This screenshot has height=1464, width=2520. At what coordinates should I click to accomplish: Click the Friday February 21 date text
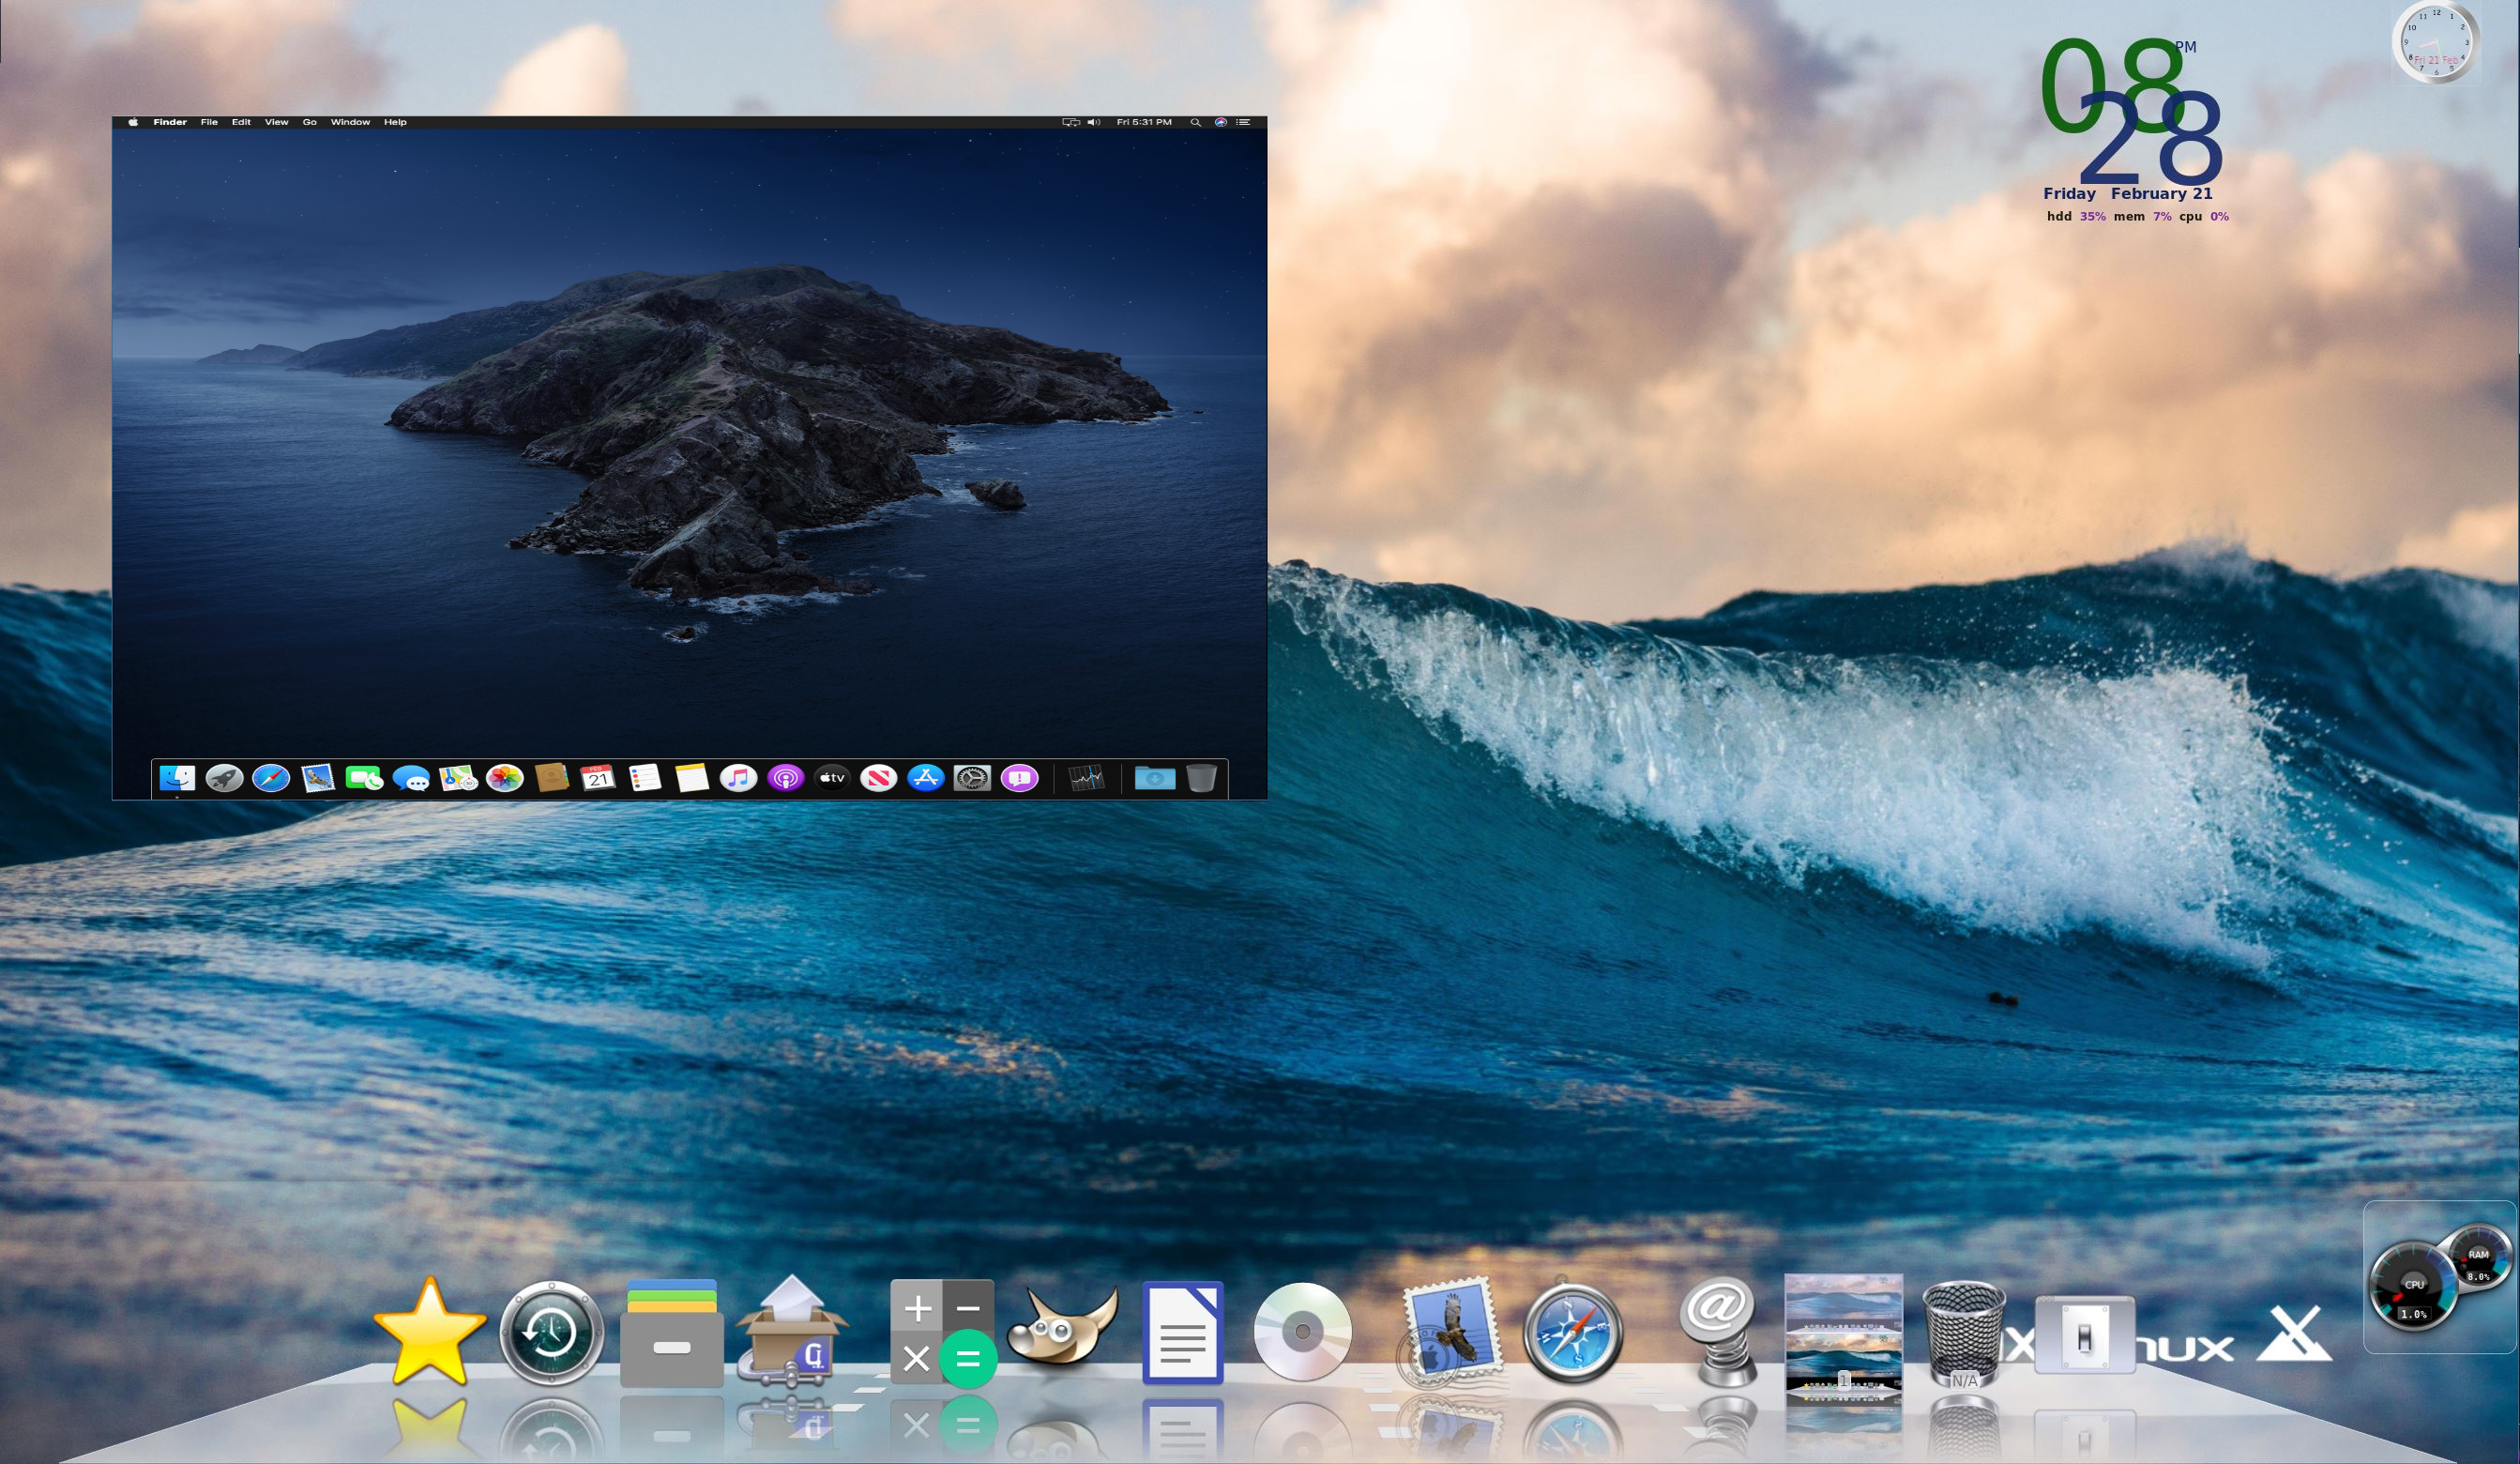click(x=2127, y=193)
